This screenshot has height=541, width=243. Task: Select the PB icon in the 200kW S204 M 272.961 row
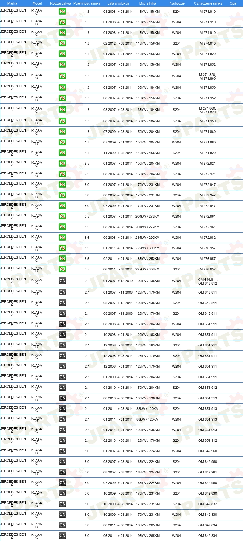coord(62,227)
